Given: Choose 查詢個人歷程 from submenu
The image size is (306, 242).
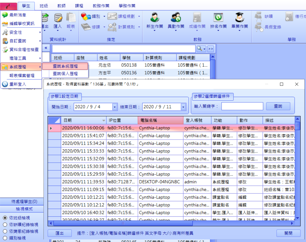Looking at the screenshot, I should (65, 74).
